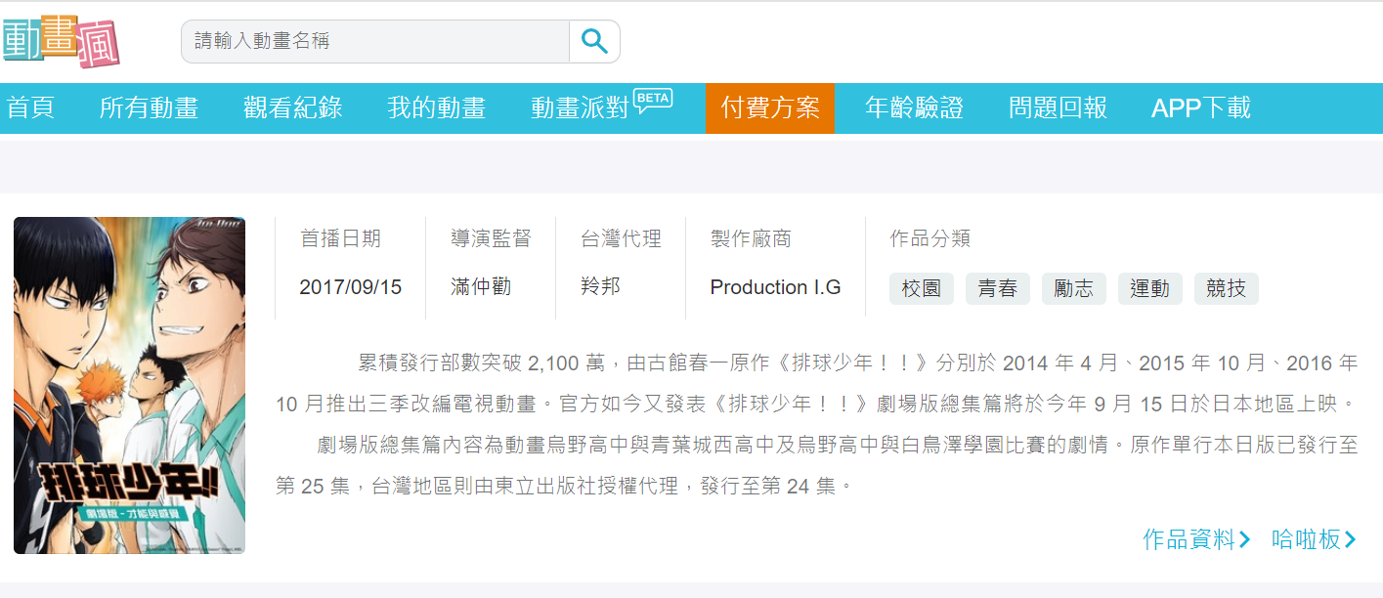This screenshot has width=1383, height=598.
Task: Click the director name 滿仲勸
Action: 481,287
